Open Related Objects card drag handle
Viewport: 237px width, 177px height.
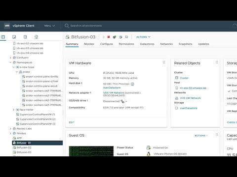(x=217, y=62)
